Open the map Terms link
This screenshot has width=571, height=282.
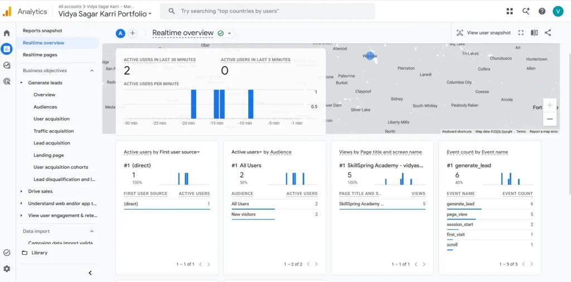coord(521,132)
